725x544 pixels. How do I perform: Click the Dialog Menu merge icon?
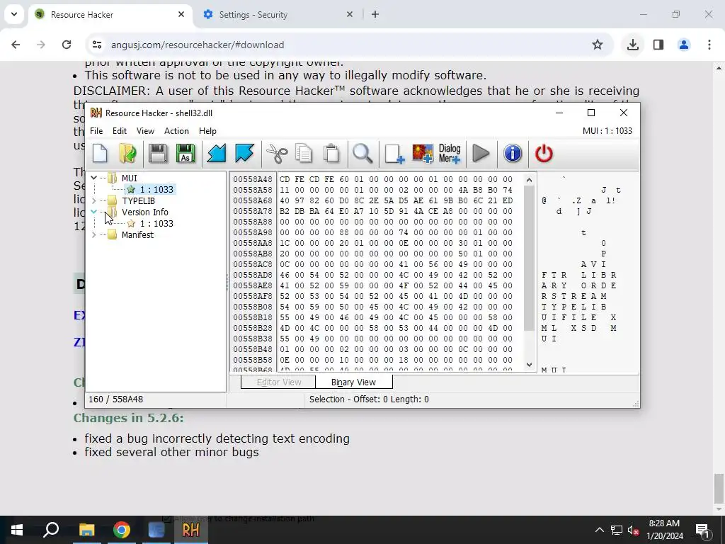coord(450,153)
